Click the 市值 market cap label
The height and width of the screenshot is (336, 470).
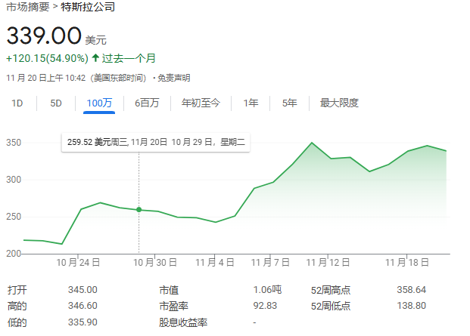coord(169,290)
